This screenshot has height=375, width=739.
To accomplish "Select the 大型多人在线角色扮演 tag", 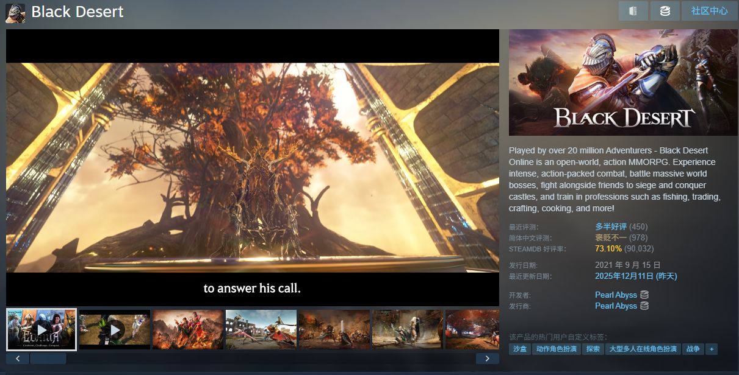I will (x=643, y=349).
